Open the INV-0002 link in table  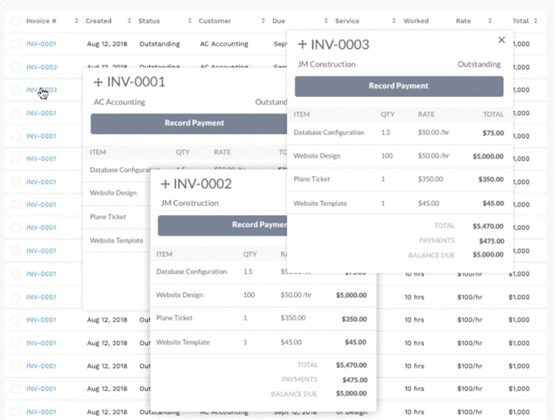point(41,67)
